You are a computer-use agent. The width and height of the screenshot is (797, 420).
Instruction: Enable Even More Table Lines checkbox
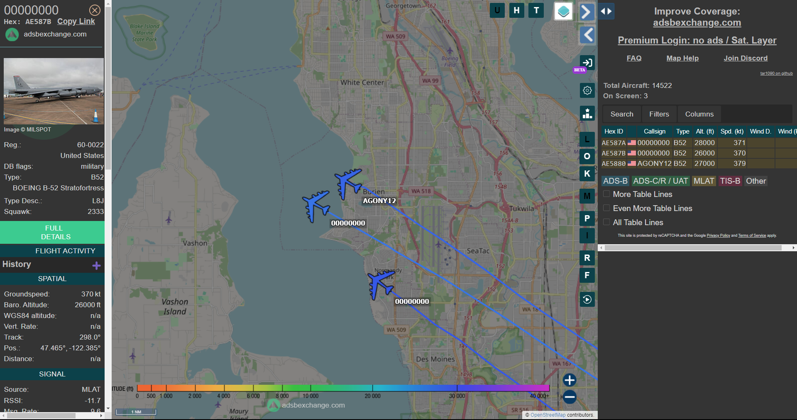[x=606, y=208]
